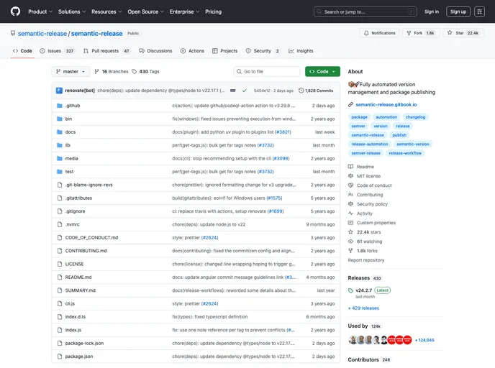This screenshot has height=368, width=495.
Task: Open the 430 Tags link
Action: pos(145,72)
